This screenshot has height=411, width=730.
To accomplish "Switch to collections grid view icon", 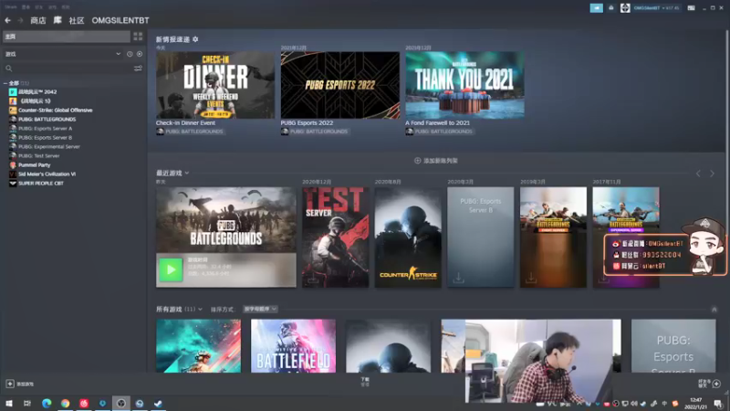I will pyautogui.click(x=138, y=37).
